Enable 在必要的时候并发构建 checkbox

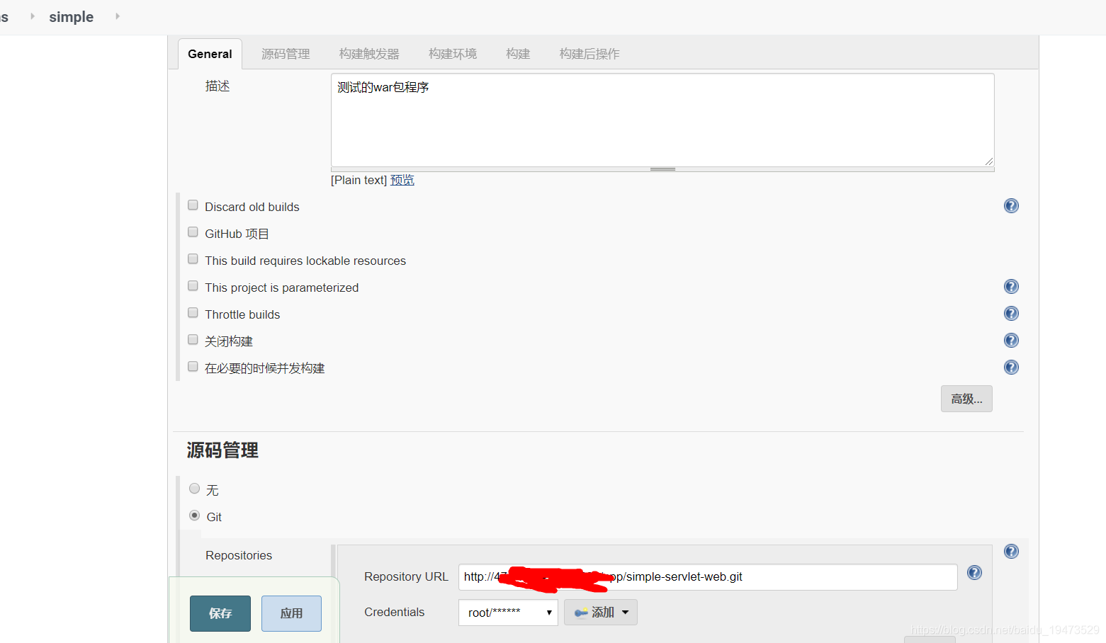click(x=193, y=367)
